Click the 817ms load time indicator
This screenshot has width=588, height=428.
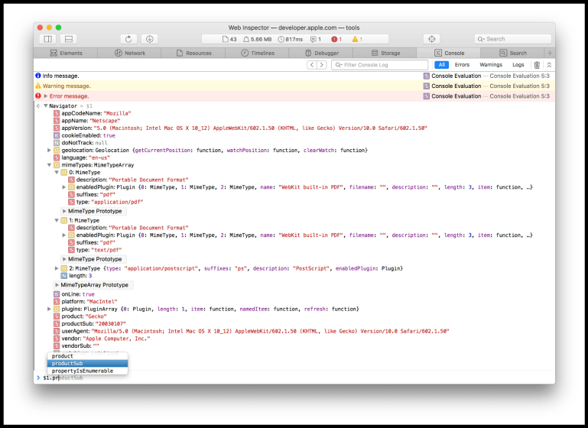coord(291,39)
